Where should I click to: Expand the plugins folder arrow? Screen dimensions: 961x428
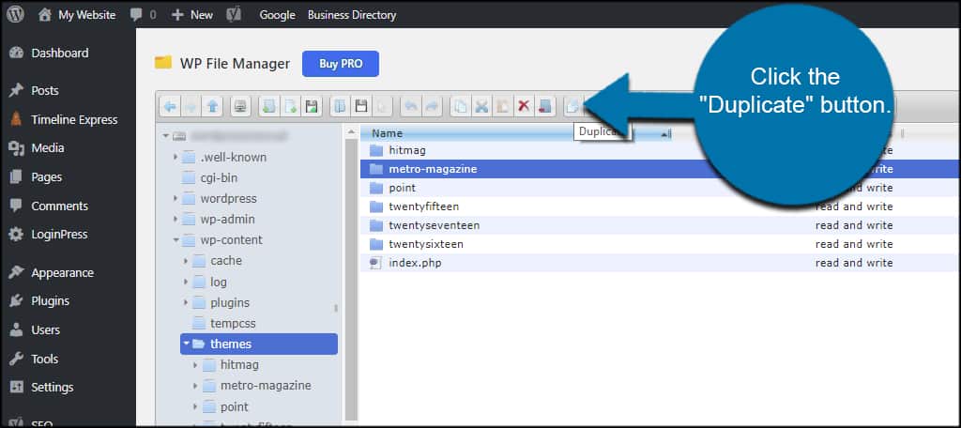coord(186,303)
